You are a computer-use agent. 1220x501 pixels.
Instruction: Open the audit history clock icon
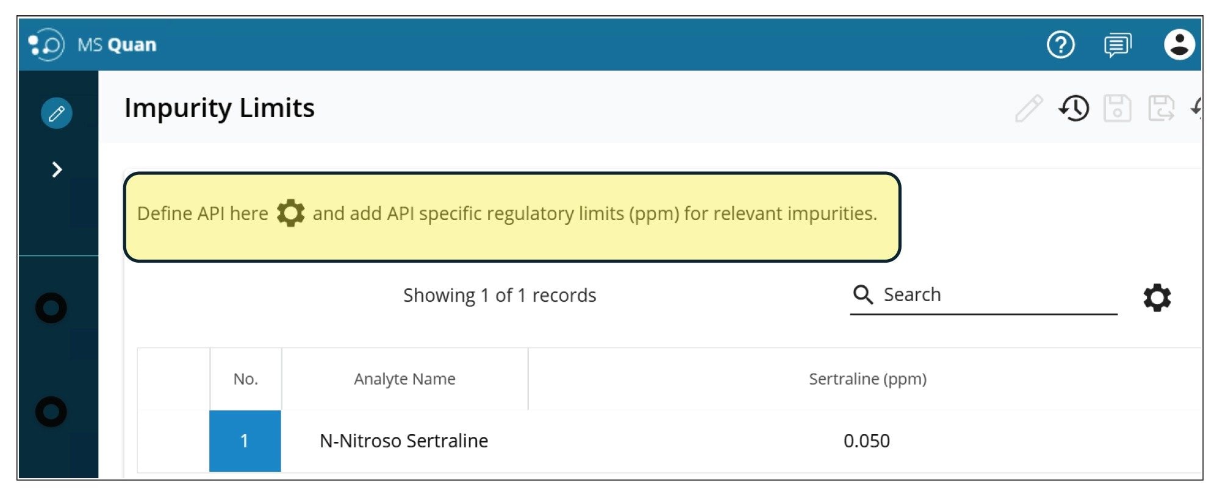(1074, 108)
